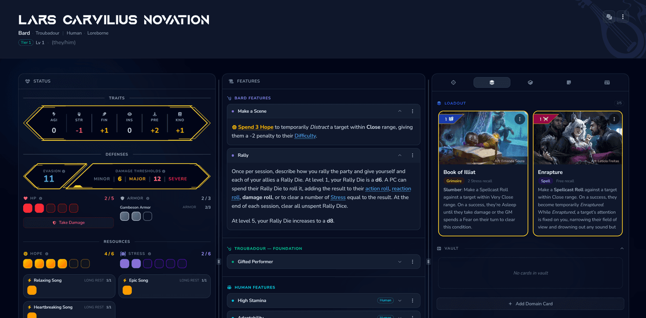Fill the fifth Hope slot
Image resolution: width=646 pixels, height=318 pixels.
click(x=74, y=264)
